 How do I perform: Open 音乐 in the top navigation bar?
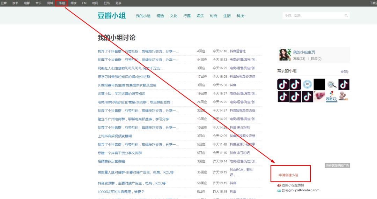(x=38, y=3)
